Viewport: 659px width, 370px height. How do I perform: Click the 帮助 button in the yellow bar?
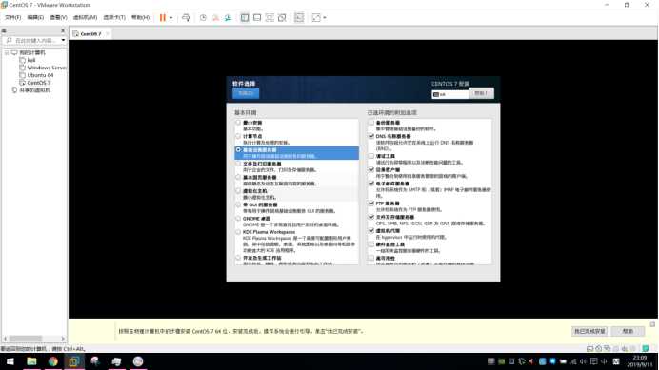point(628,331)
